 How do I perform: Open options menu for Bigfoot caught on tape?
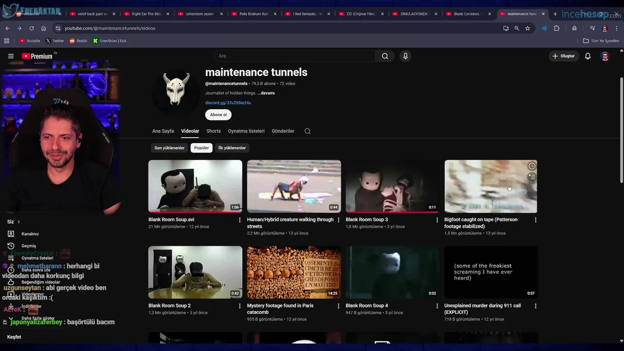[x=536, y=220]
